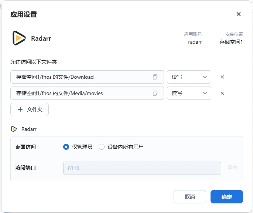
Task: Click the 安装位置 value 存储空间1
Action: click(x=231, y=42)
